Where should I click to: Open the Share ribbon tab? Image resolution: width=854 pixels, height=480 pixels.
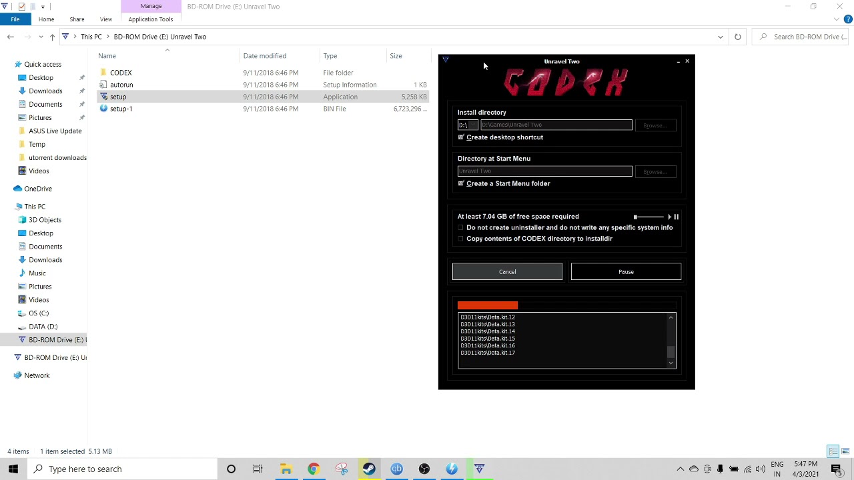pyautogui.click(x=77, y=19)
